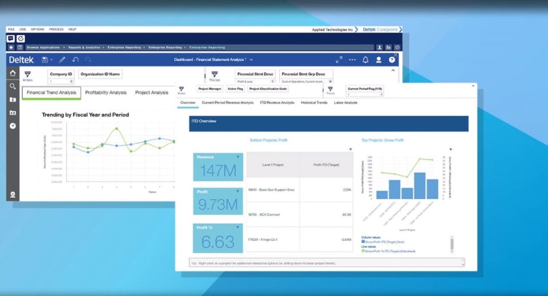Open the ITD Revenue Analysis tab
Screen dimensions: 548x296
tap(277, 102)
